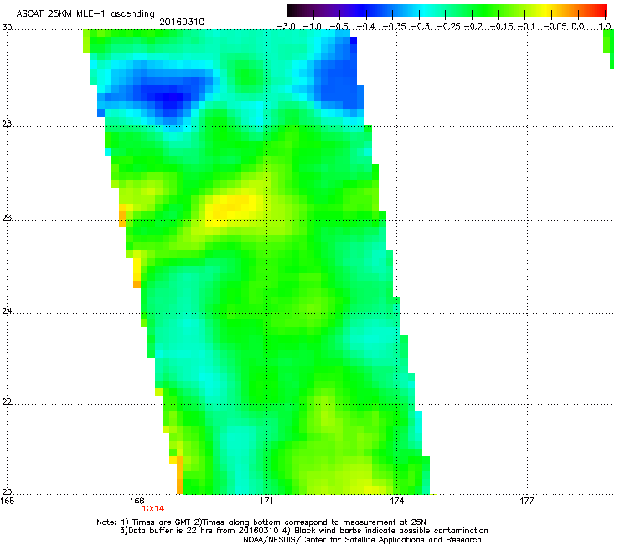Click the colorbar label '0.0'
The width and height of the screenshot is (620, 545).
(x=578, y=27)
